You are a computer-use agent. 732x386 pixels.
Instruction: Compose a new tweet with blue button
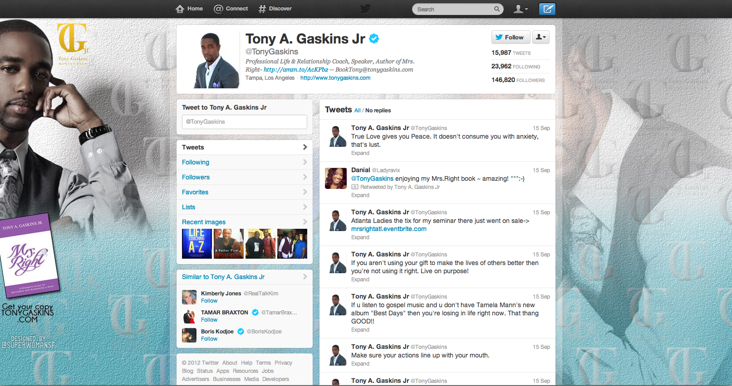[x=547, y=9]
